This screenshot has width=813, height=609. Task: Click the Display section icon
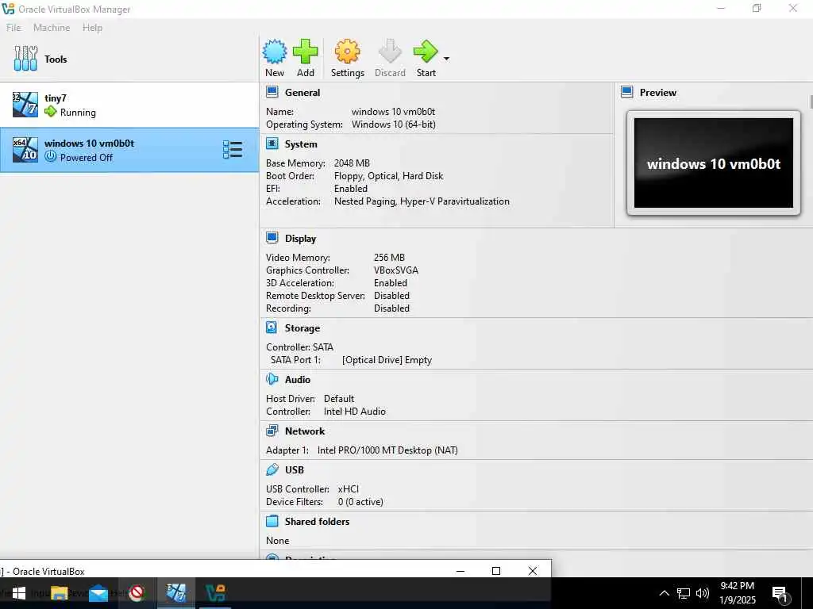[x=272, y=238]
